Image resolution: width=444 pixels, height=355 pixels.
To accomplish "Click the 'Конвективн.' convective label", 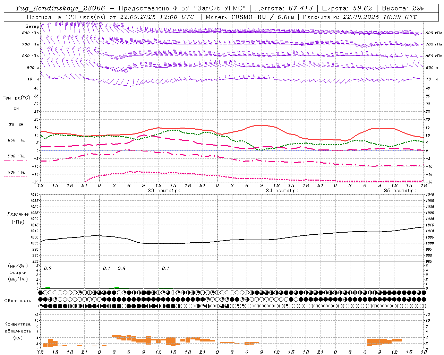I will point(18,324).
